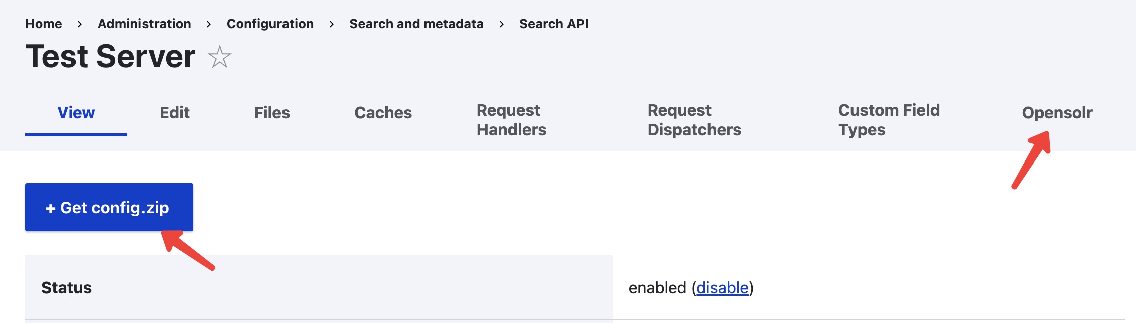Open the Request Dispatchers tab
Screen dimensions: 1136x323
694,119
